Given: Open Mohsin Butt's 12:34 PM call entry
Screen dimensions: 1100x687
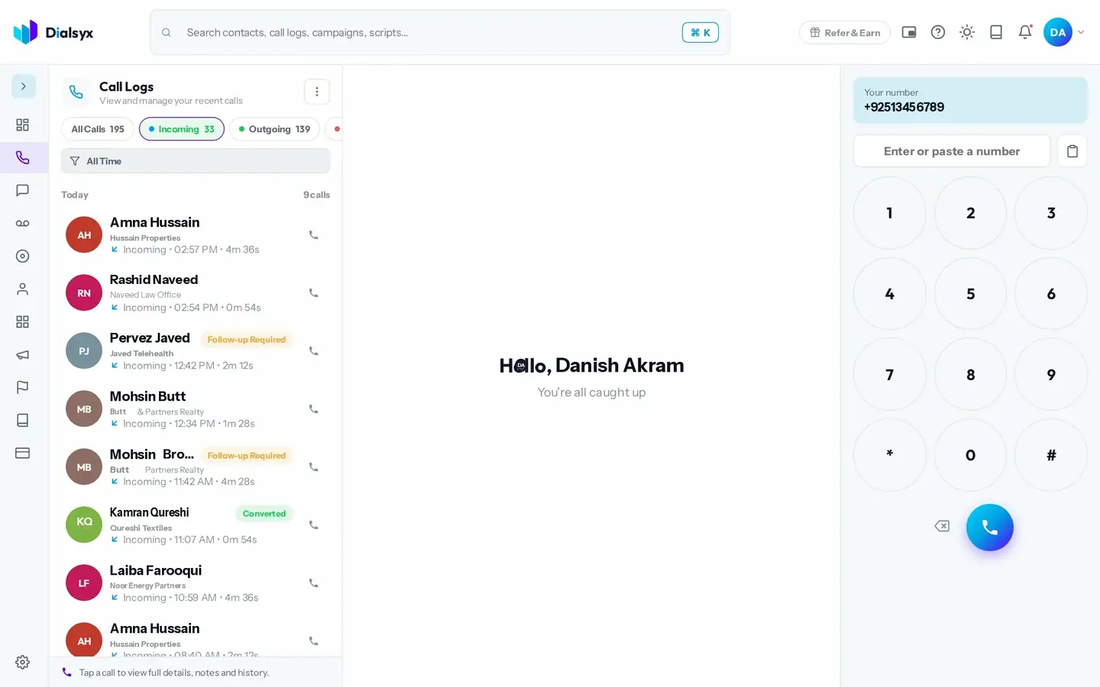Looking at the screenshot, I should (x=196, y=409).
